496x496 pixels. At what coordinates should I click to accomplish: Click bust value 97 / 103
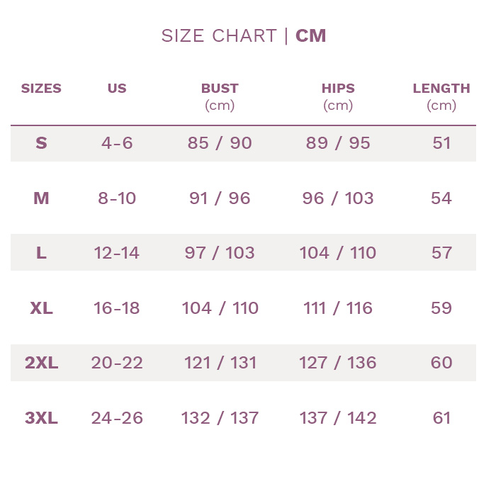click(220, 253)
